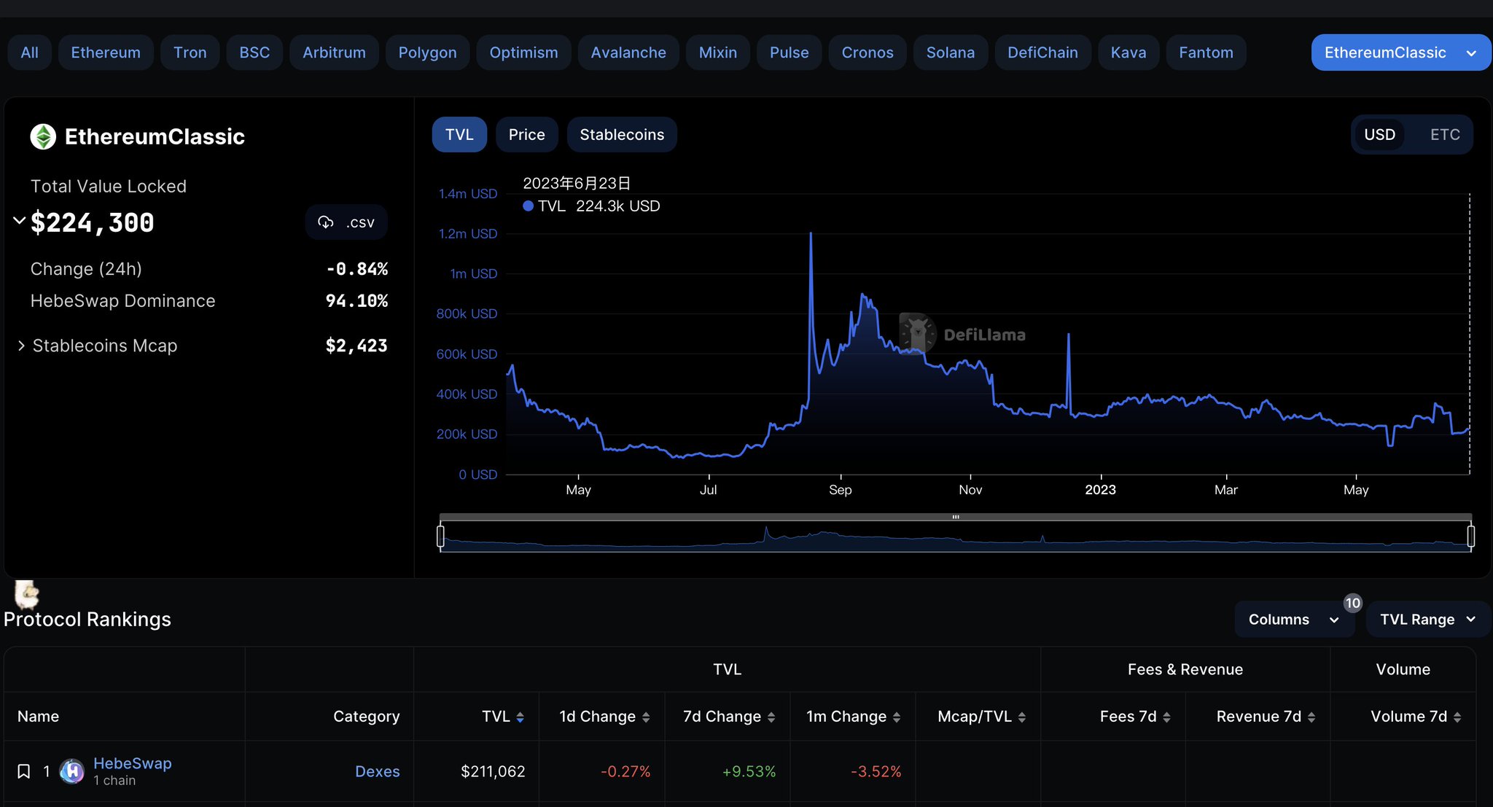
Task: Sort by Volume 7d column arrows
Action: [1457, 717]
